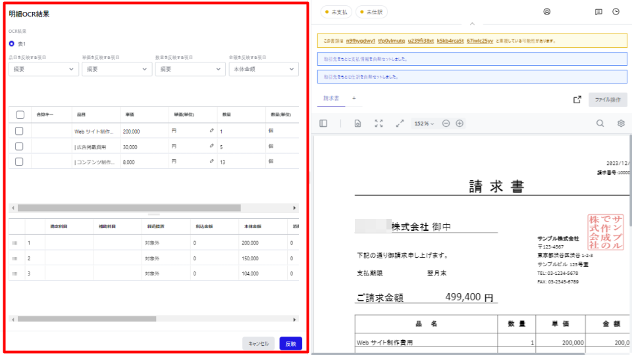This screenshot has height=355, width=632.
Task: Check the コンテンツ制作 row checkbox
Action: (x=19, y=162)
